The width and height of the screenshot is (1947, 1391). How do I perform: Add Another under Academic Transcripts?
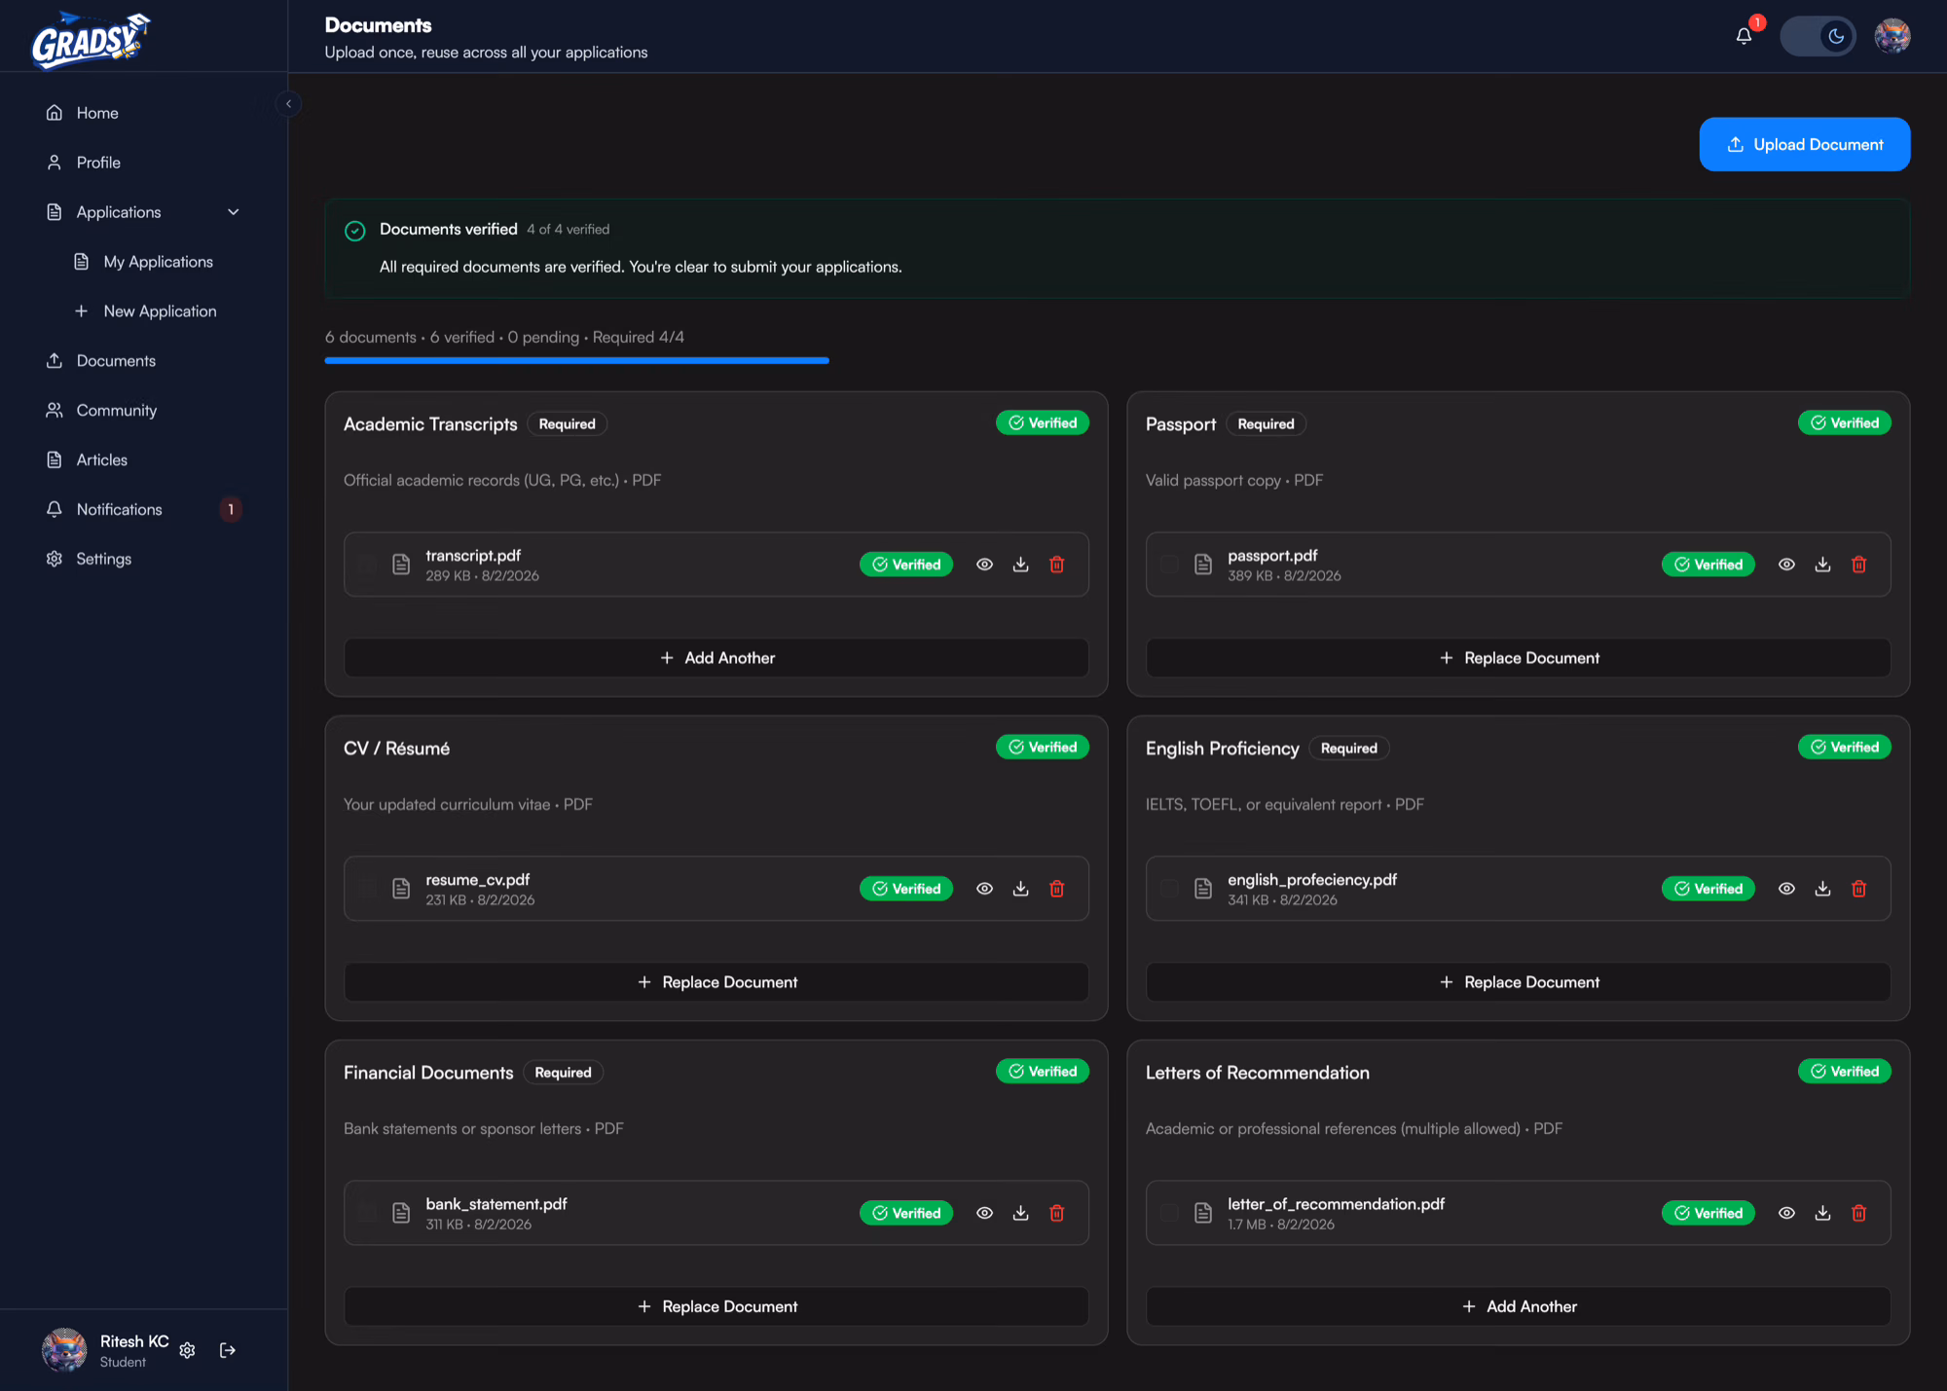pos(716,658)
